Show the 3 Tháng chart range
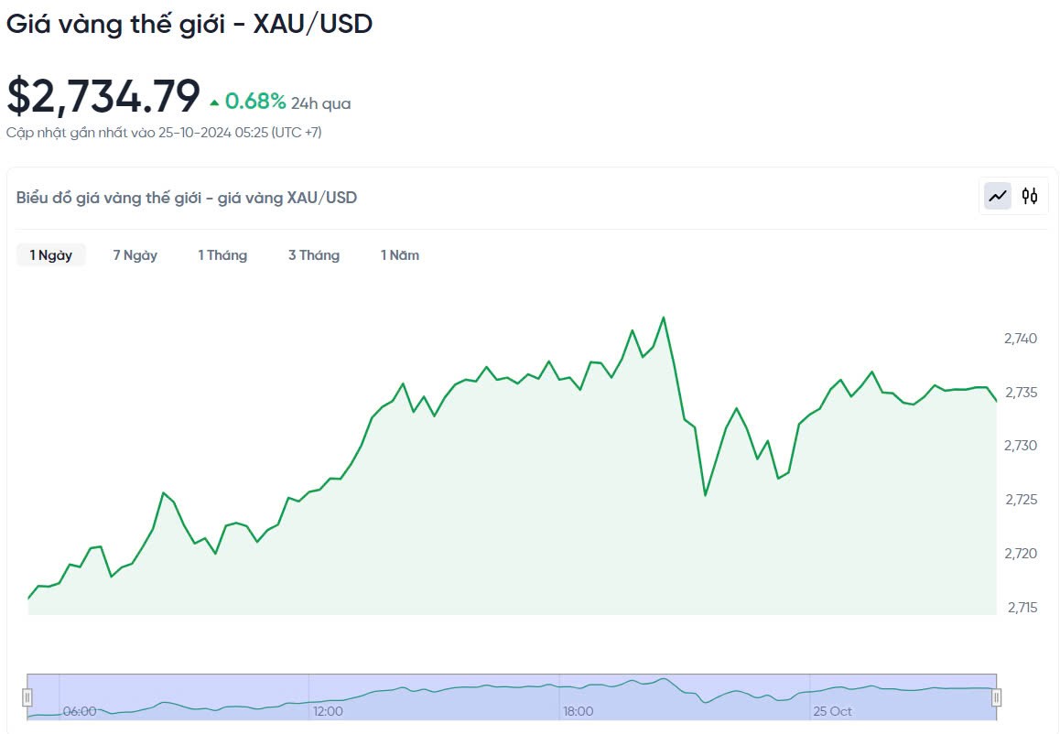1060x734 pixels. coord(314,255)
